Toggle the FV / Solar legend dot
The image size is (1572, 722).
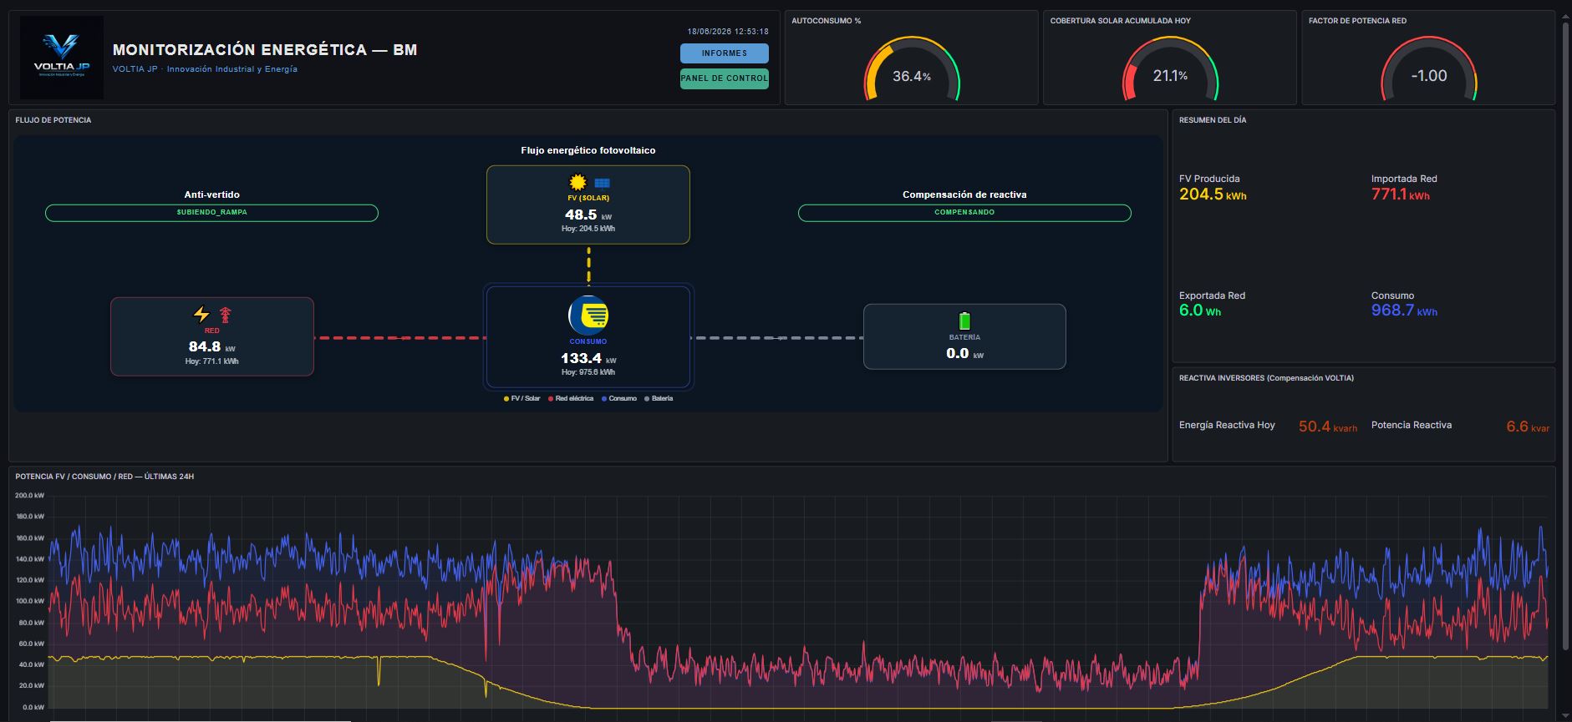click(506, 399)
